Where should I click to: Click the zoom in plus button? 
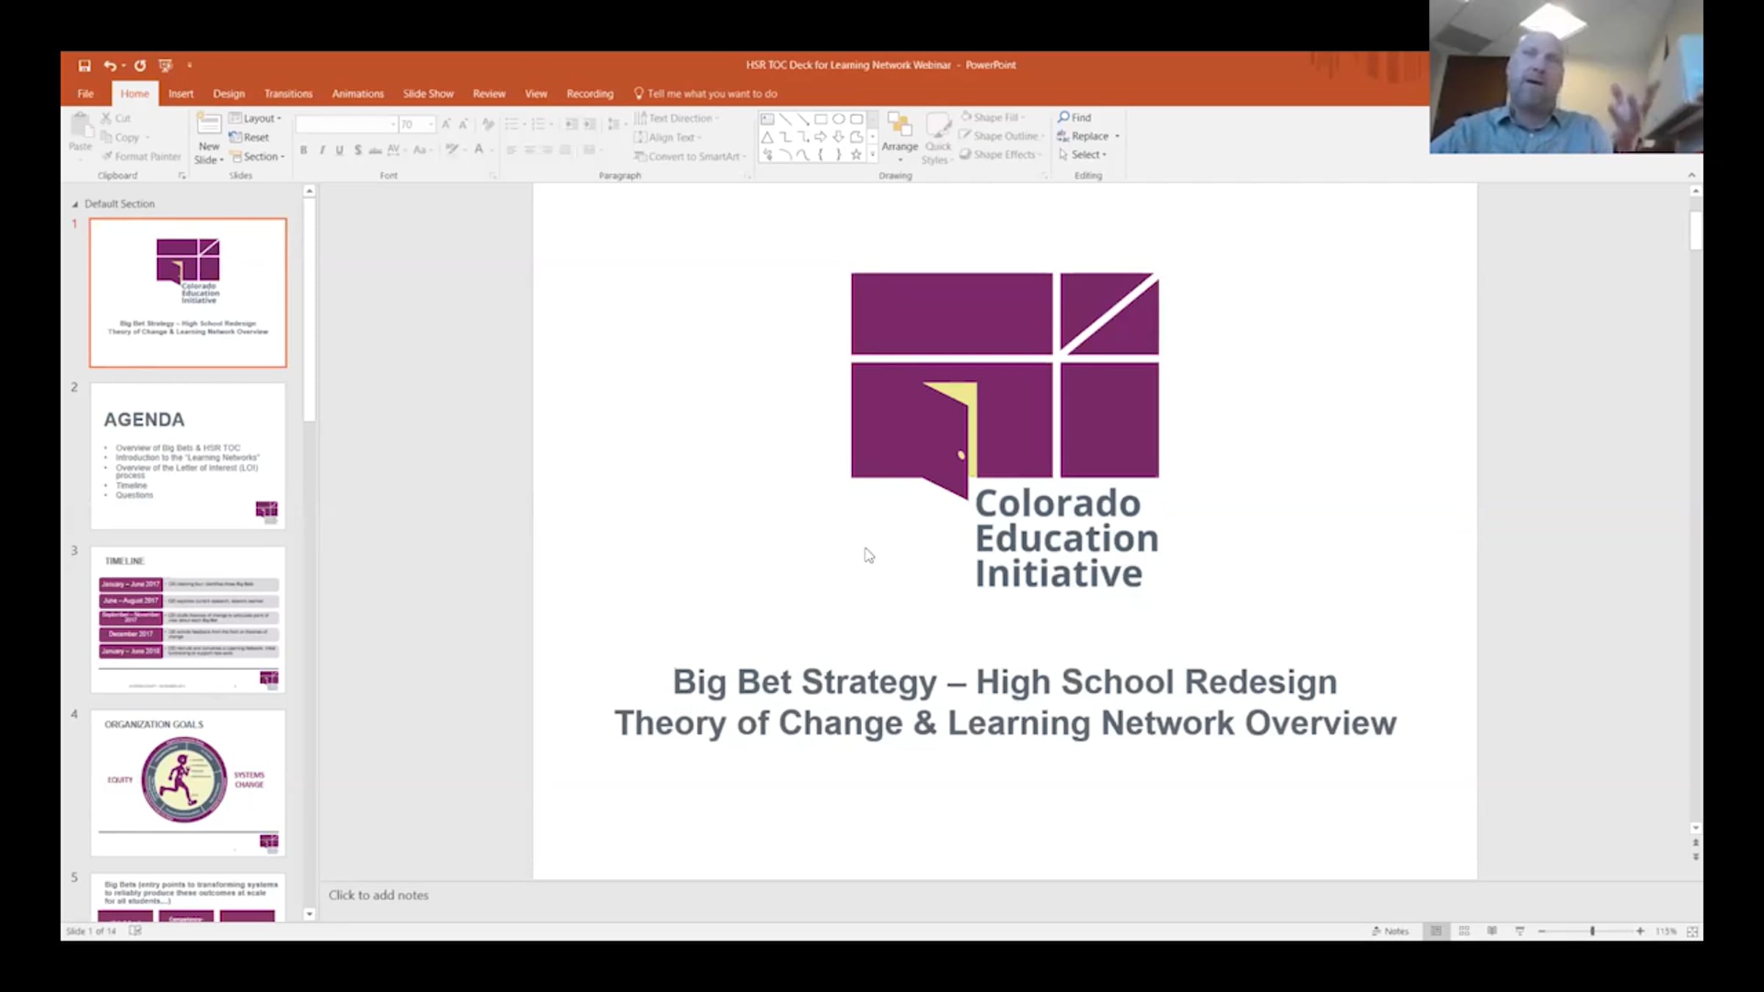coord(1640,931)
